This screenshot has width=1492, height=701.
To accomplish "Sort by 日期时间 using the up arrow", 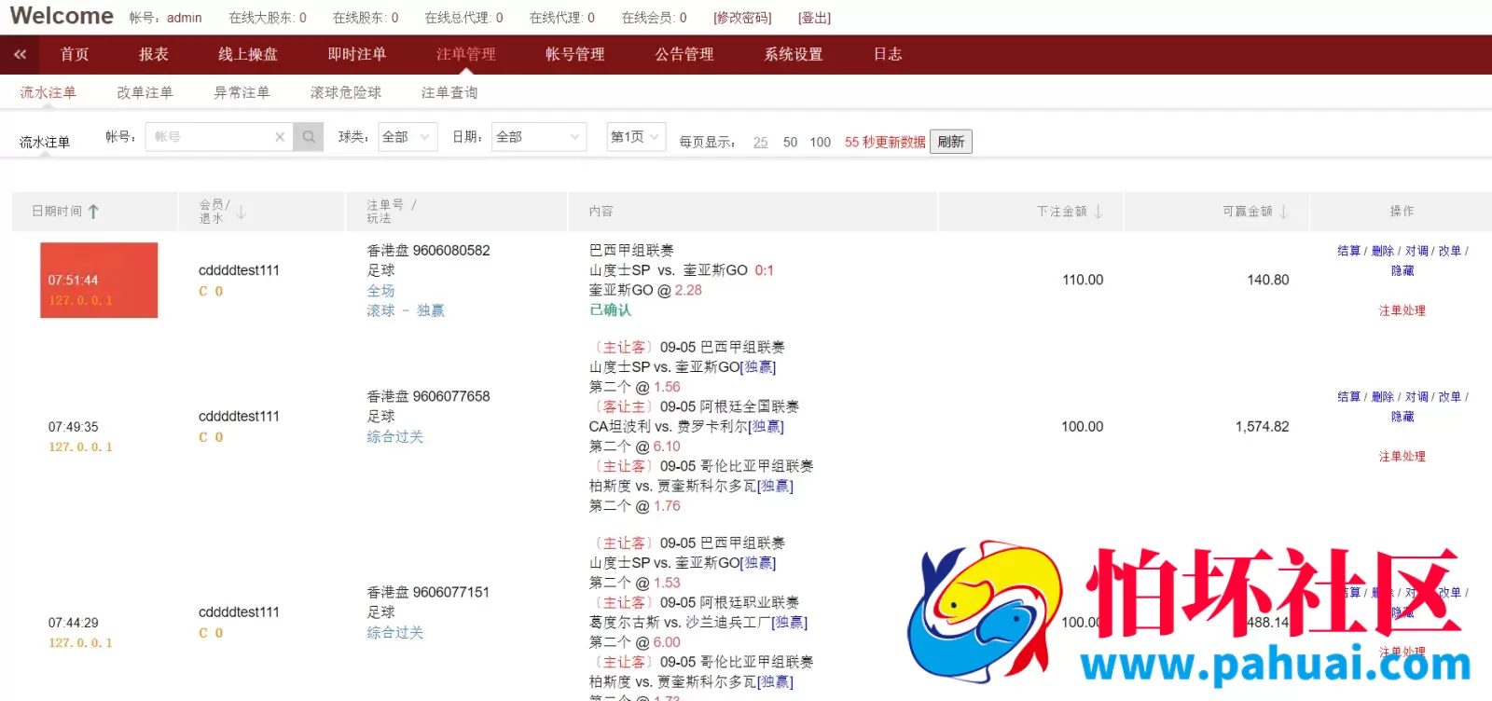I will (93, 212).
